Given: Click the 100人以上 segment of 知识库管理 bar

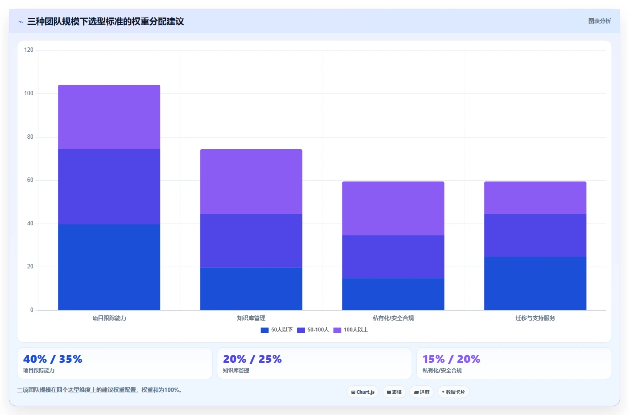Looking at the screenshot, I should pyautogui.click(x=251, y=181).
